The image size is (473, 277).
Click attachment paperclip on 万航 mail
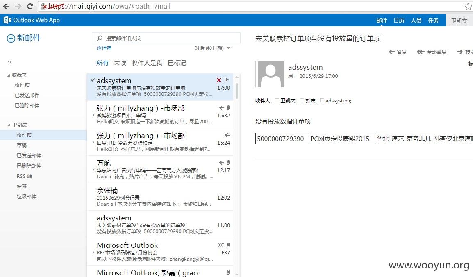click(x=228, y=162)
